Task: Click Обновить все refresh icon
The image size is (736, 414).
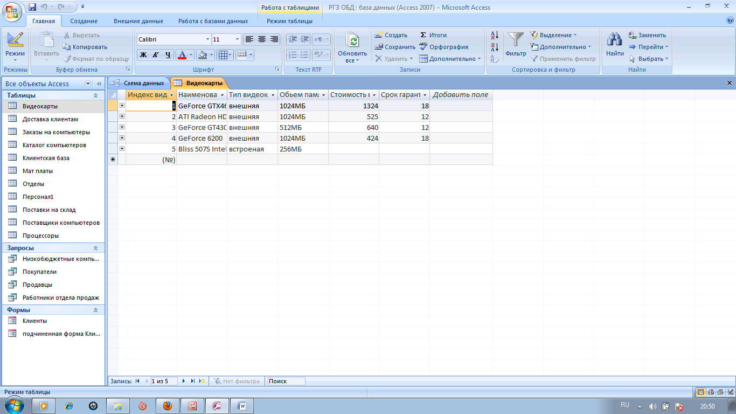Action: tap(353, 41)
